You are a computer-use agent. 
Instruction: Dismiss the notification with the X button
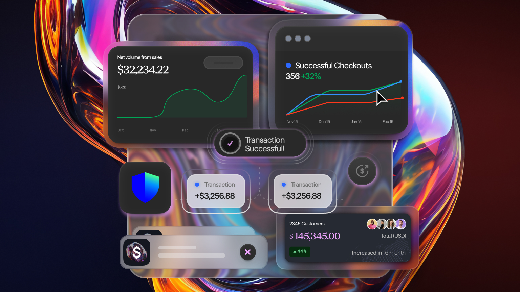[x=248, y=252]
